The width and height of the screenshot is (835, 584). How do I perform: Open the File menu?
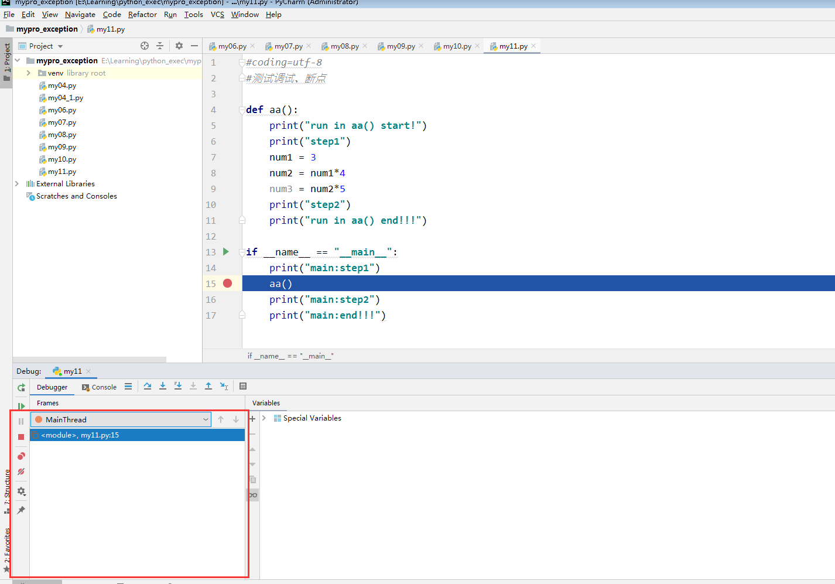(x=9, y=15)
